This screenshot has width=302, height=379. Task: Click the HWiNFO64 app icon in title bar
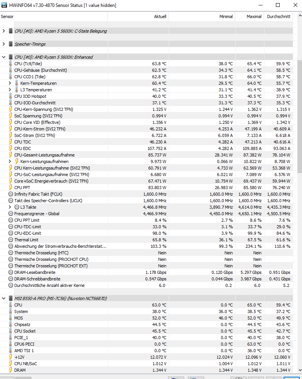click(4, 5)
